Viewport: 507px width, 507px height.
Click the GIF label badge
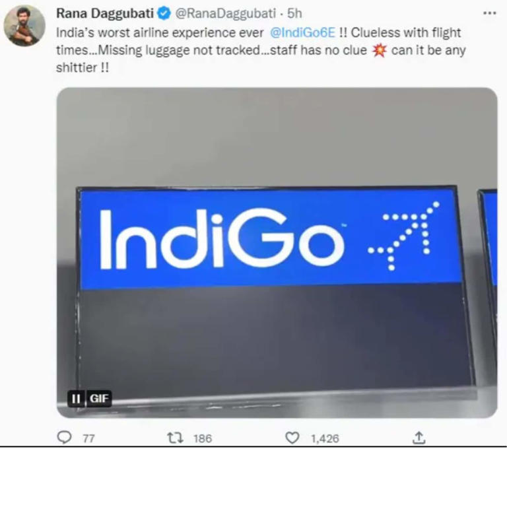[98, 398]
